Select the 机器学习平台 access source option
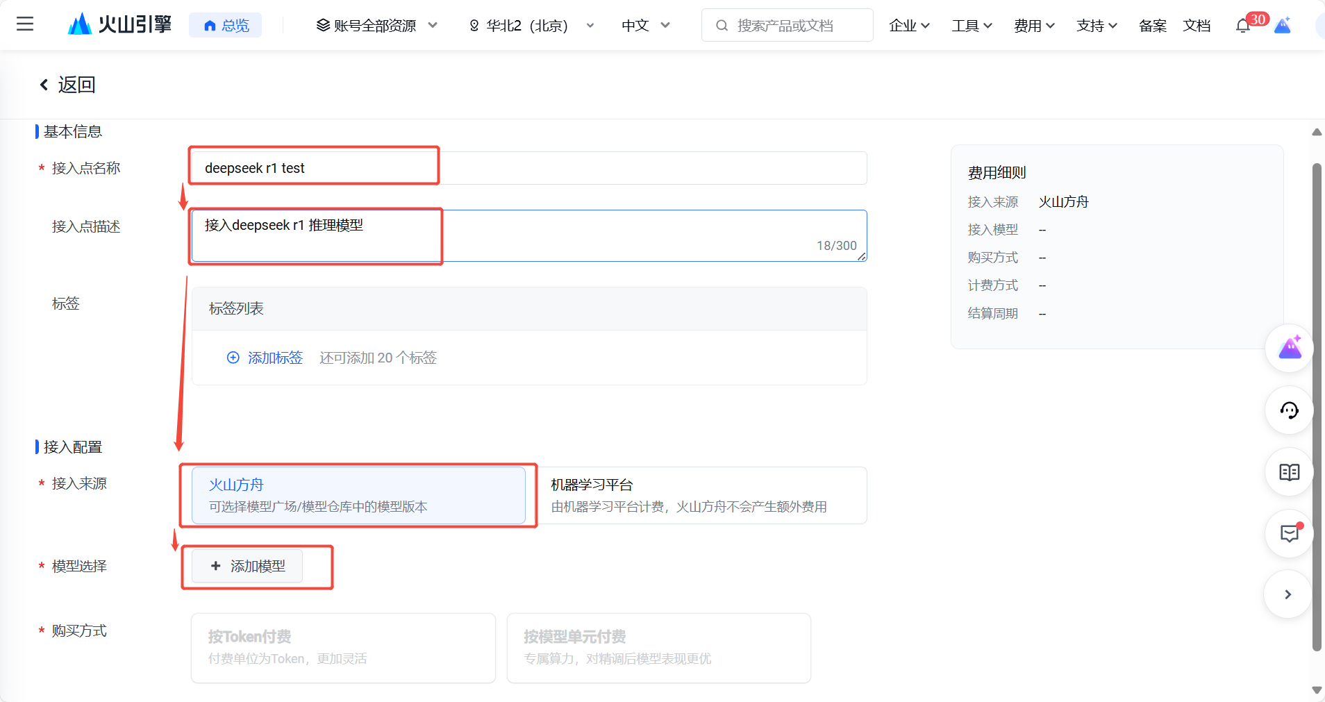Screen dimensions: 1325x702 point(701,495)
